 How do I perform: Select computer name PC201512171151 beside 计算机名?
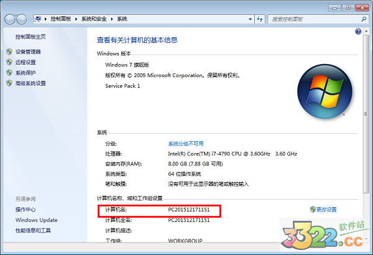[x=189, y=210]
